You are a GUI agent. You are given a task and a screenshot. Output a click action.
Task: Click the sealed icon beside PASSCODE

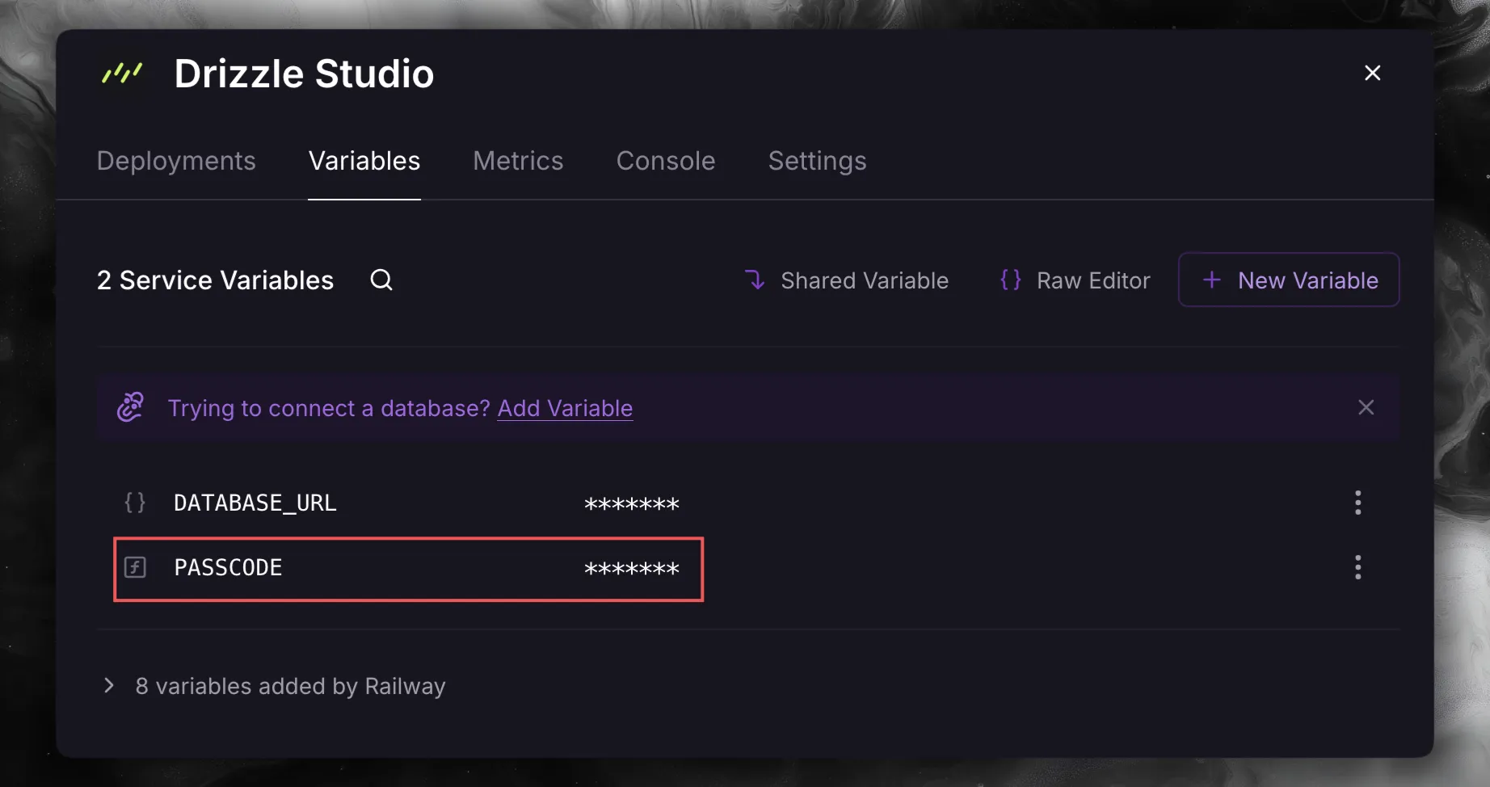(x=135, y=567)
